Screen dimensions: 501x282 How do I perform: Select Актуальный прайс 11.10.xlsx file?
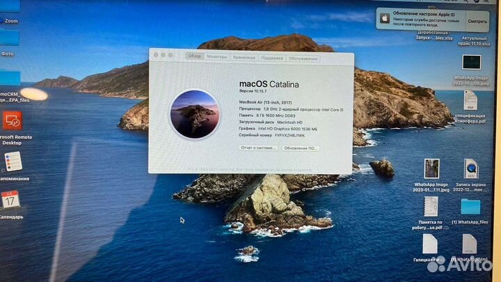[474, 40]
